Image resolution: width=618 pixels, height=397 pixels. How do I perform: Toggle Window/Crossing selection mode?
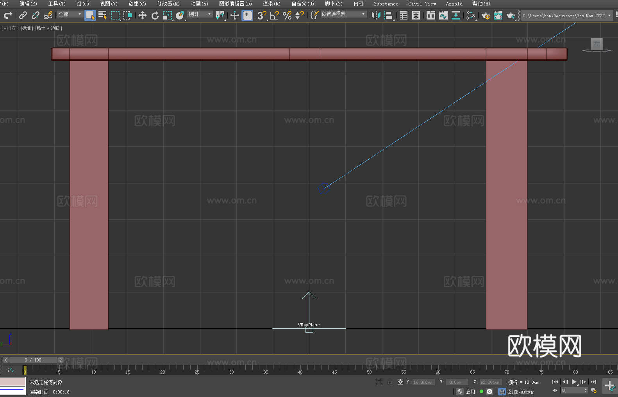click(128, 15)
